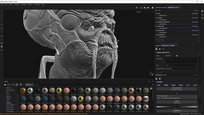The width and height of the screenshot is (204, 115).
Task: Click the perspective frame icon in viewport toolbar
Action: pos(141,8)
